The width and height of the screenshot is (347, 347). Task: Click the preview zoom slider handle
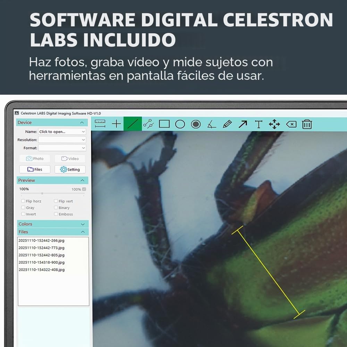[42, 193]
